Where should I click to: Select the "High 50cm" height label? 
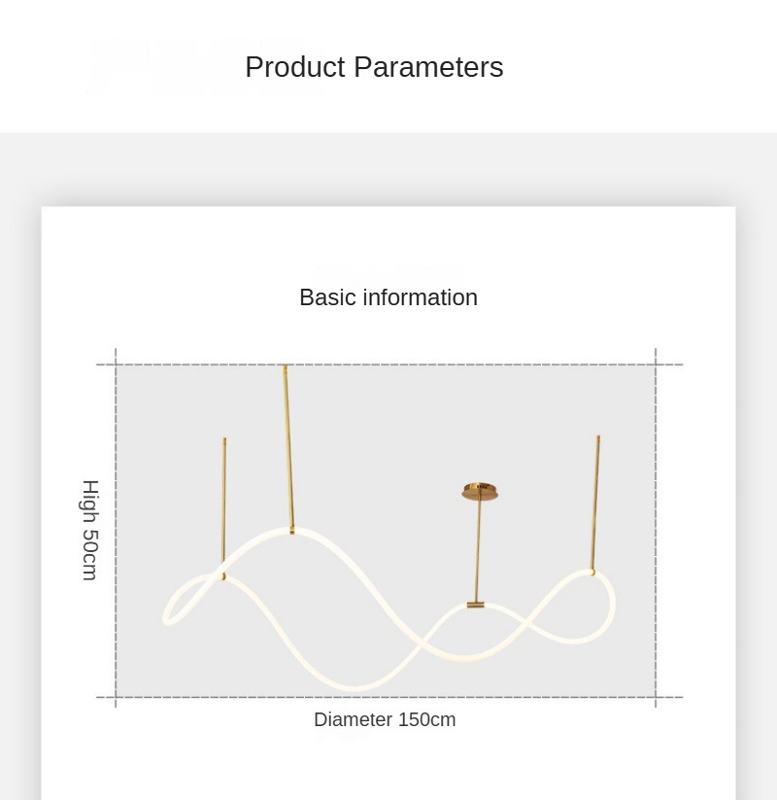tap(90, 530)
